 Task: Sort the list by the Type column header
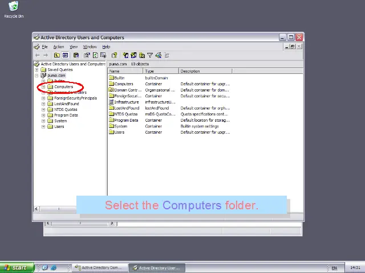[x=161, y=71]
